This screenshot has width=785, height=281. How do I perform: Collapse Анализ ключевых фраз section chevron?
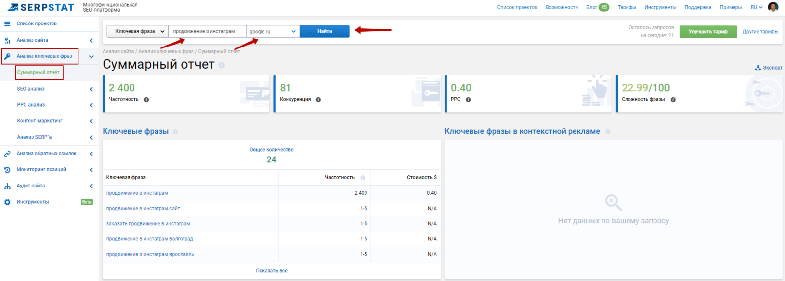(x=91, y=56)
